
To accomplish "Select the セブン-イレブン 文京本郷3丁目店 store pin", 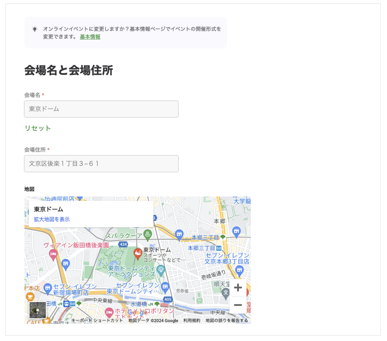I will pos(239,271).
